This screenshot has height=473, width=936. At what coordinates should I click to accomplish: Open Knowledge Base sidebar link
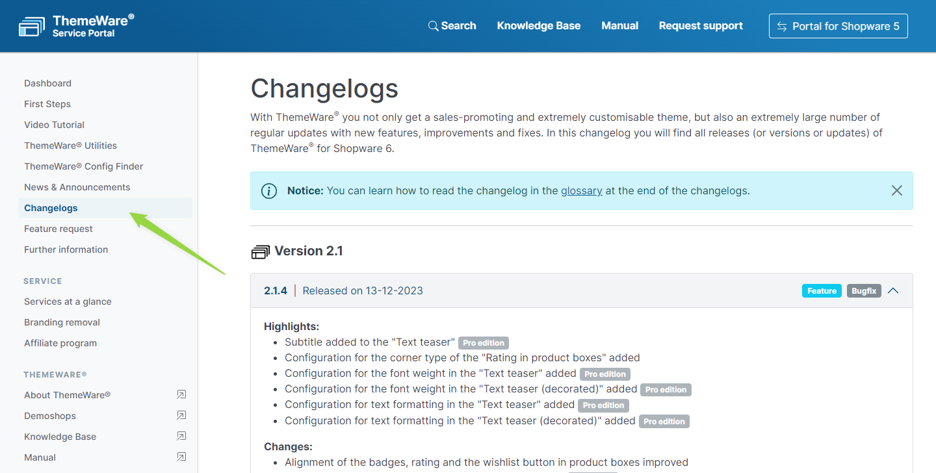(60, 437)
